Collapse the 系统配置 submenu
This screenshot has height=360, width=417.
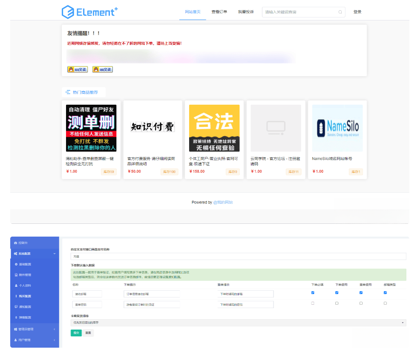[x=34, y=253]
